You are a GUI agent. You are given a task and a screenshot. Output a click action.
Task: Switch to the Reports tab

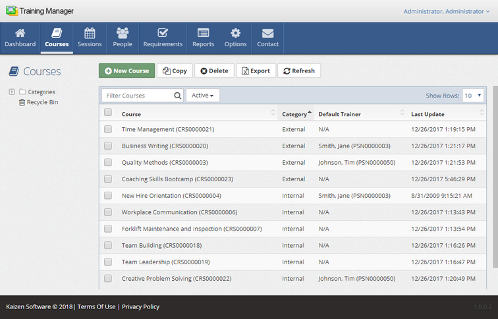(x=203, y=38)
